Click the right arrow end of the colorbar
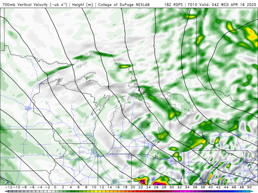 tap(252, 191)
